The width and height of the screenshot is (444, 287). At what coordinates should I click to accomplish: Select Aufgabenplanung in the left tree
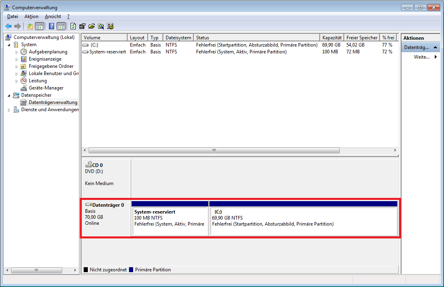pyautogui.click(x=48, y=52)
